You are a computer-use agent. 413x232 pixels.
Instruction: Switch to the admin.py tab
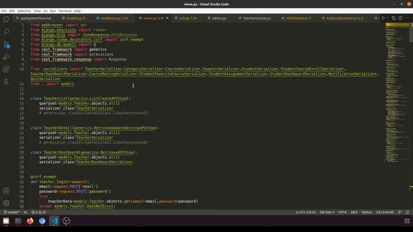tap(219, 18)
